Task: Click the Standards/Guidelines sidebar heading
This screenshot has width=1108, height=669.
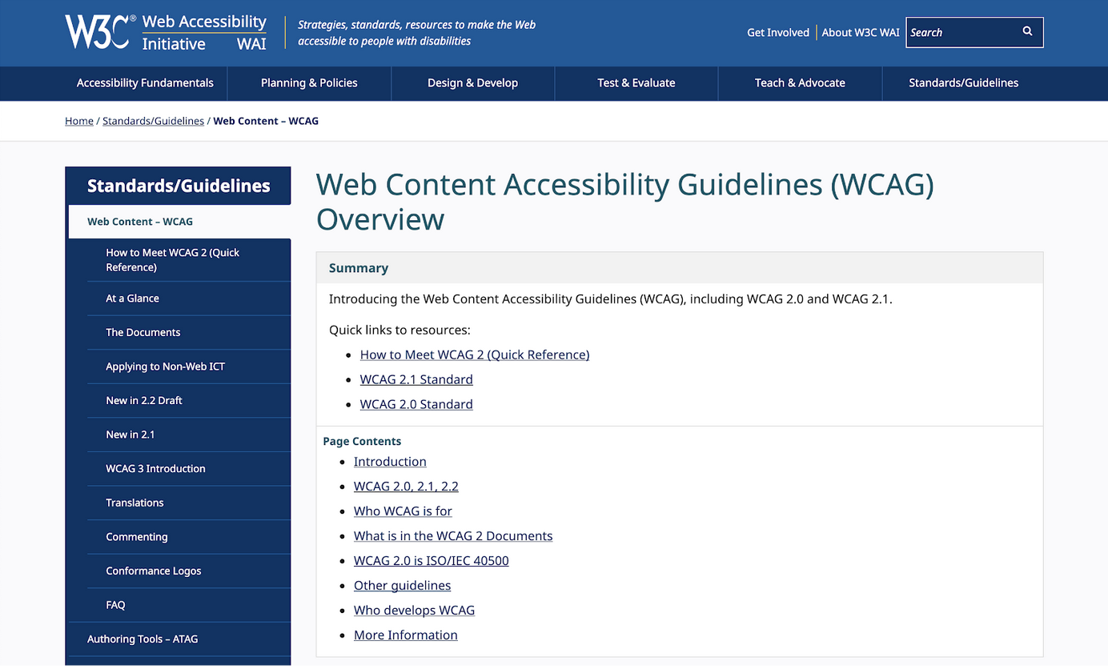Action: [x=178, y=186]
